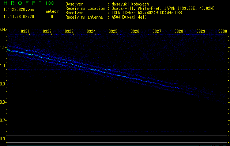Screen dimensions: 230x146
Task: Click the kHz axis unit label
Action: pyautogui.click(x=3, y=30)
